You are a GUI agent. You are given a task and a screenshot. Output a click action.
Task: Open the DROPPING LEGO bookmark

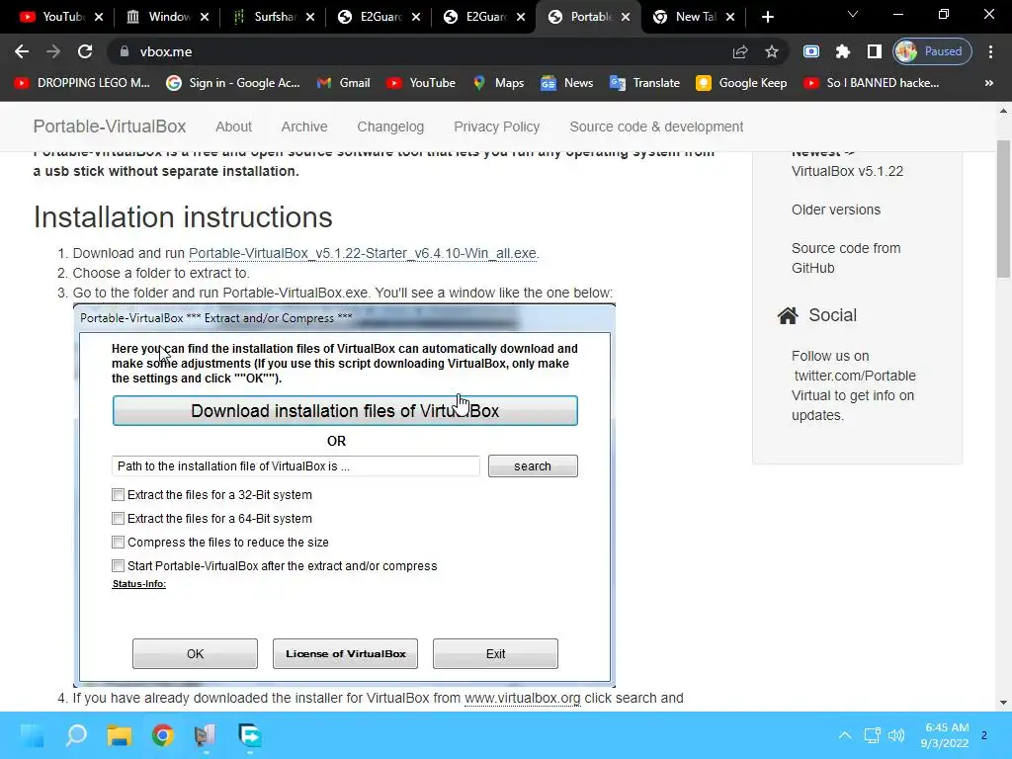click(x=82, y=83)
